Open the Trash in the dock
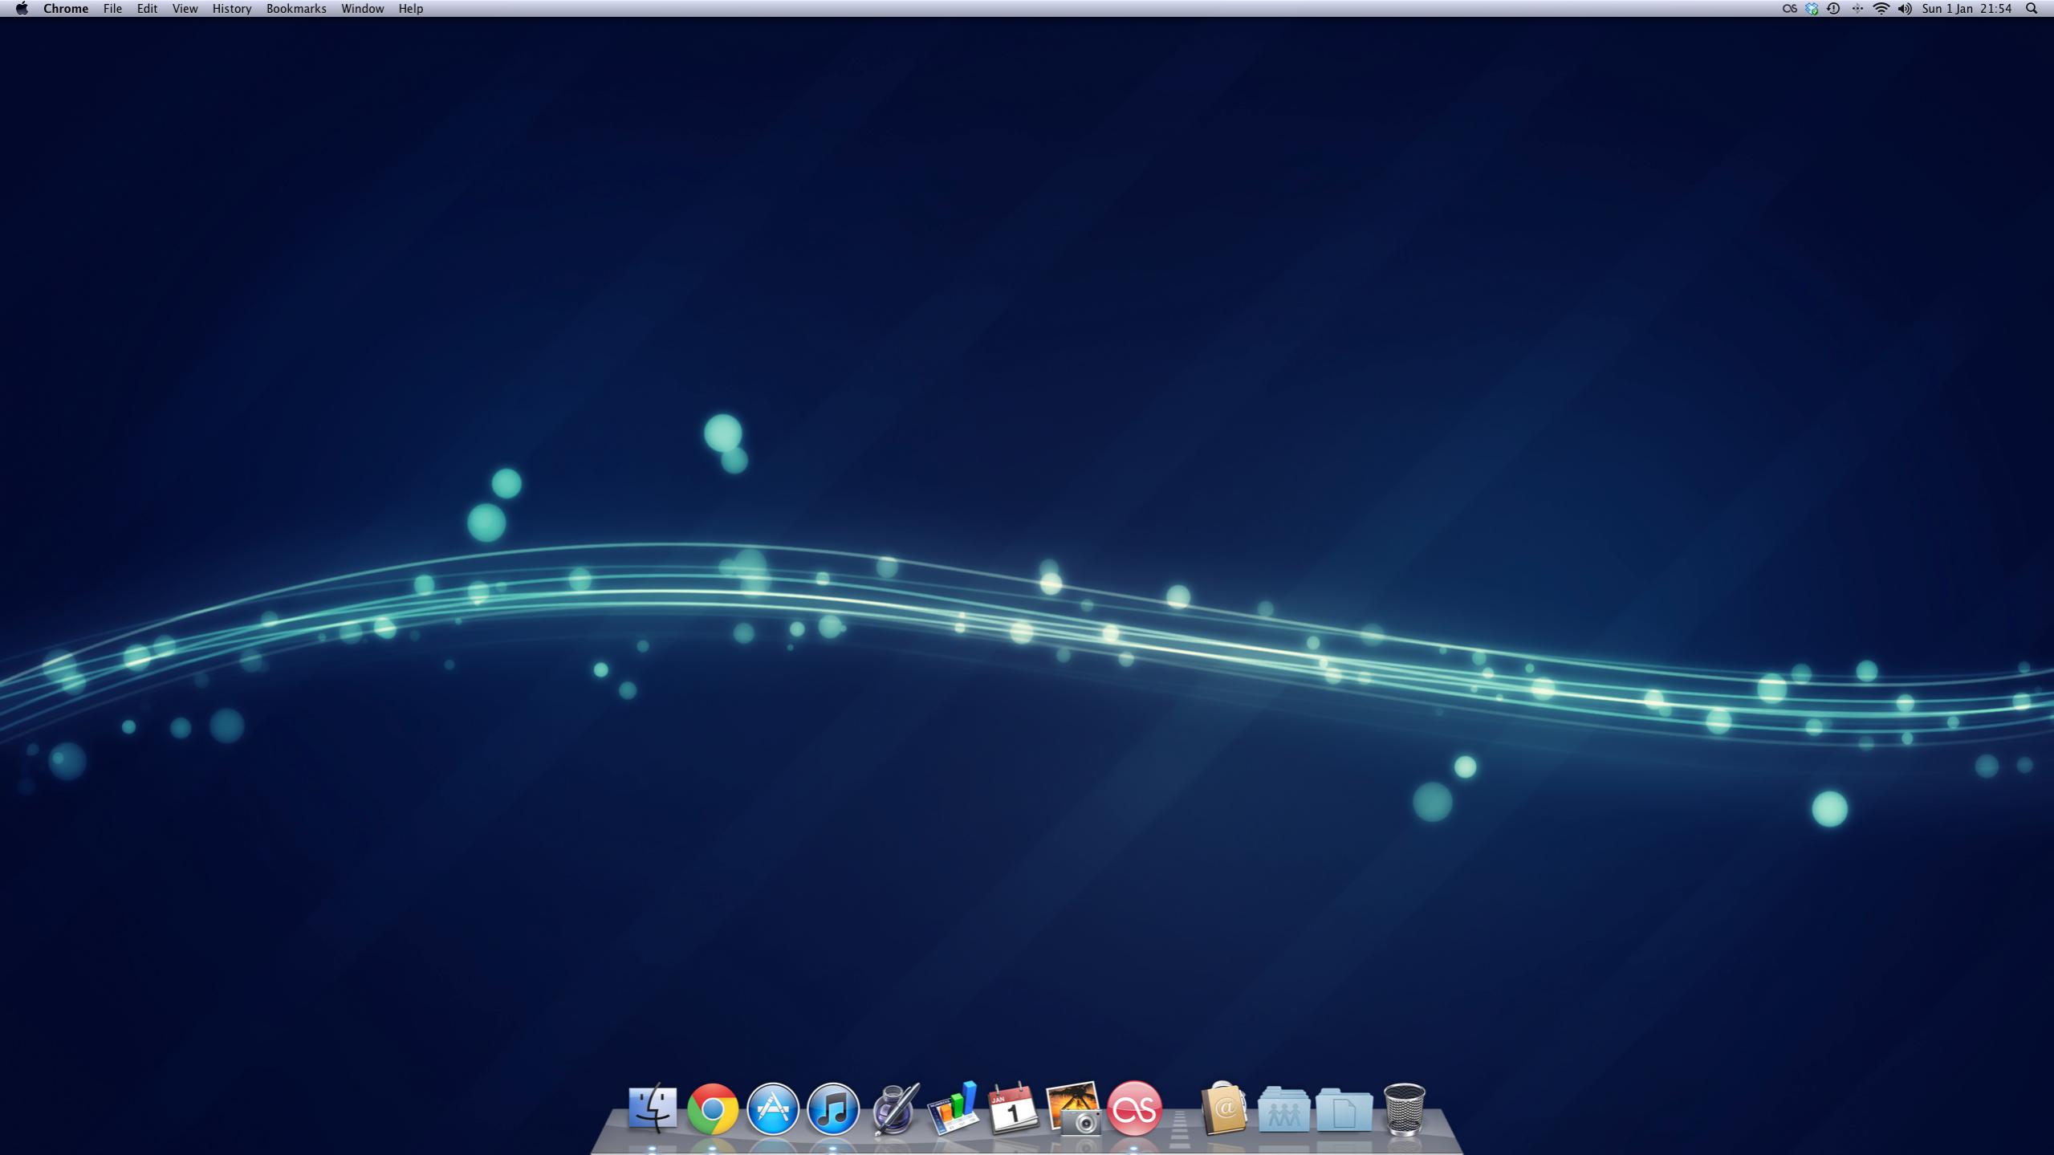This screenshot has width=2054, height=1155. (x=1405, y=1108)
